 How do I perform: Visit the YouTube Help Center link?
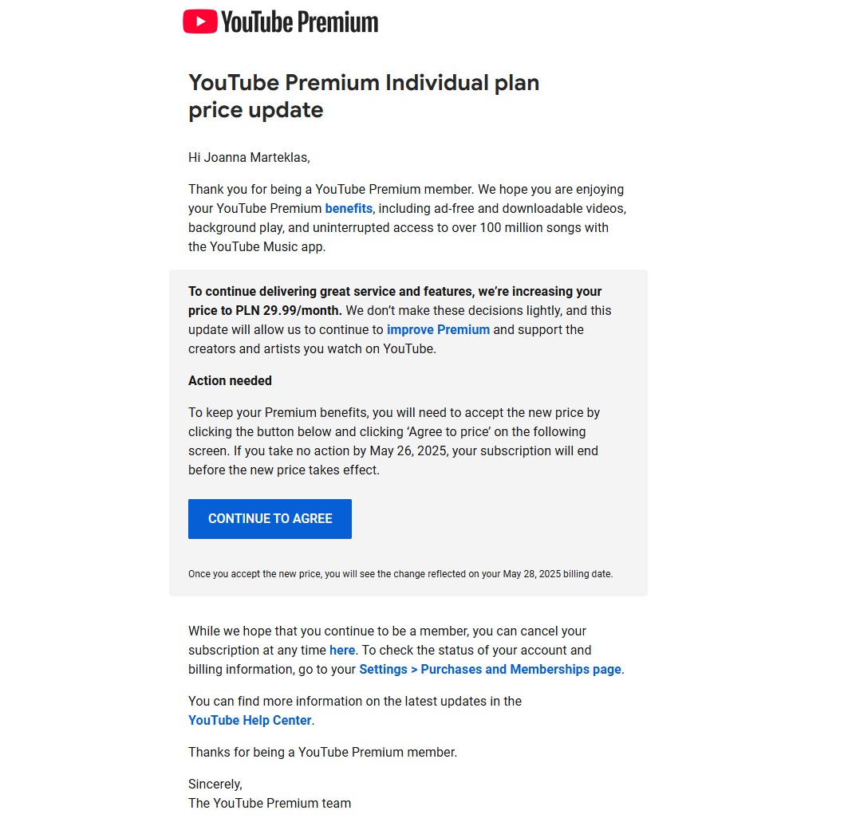[x=250, y=721]
